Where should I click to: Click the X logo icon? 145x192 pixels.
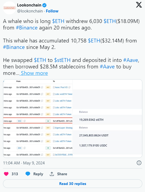tap(139, 5)
